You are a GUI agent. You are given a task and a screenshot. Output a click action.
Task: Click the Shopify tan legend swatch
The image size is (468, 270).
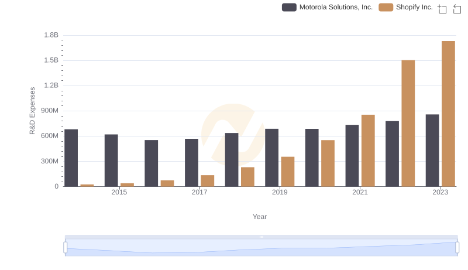click(x=386, y=7)
